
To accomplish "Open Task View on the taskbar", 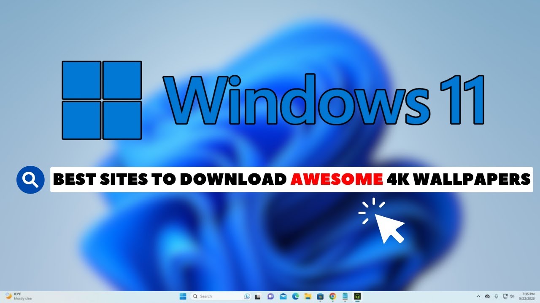I will click(258, 297).
